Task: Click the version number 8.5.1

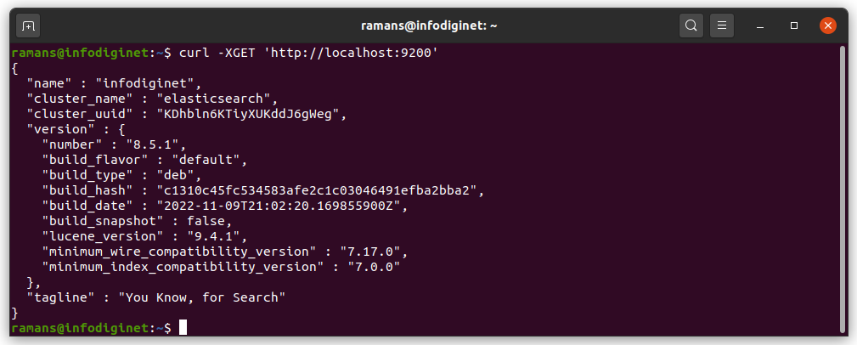Action: point(157,145)
